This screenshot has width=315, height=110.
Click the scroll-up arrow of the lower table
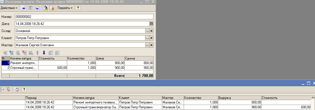313,98
